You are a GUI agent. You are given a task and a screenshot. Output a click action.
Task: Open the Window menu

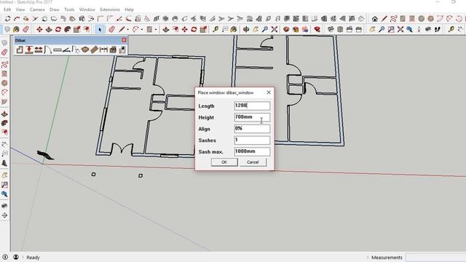[87, 9]
